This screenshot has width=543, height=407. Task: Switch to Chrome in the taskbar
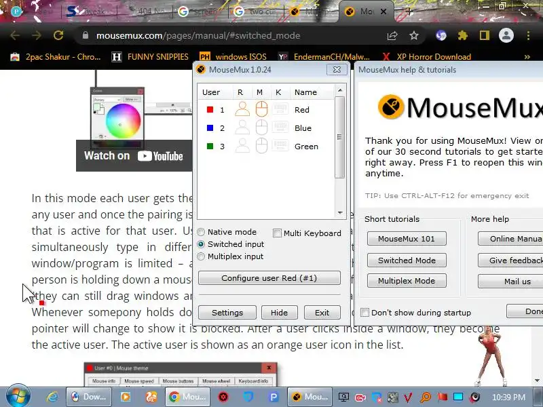(187, 397)
